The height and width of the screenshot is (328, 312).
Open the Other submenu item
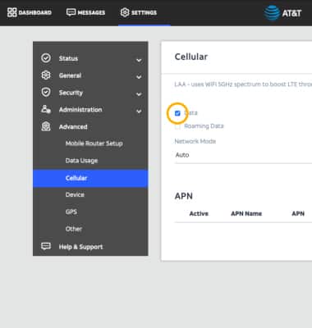[x=74, y=229]
